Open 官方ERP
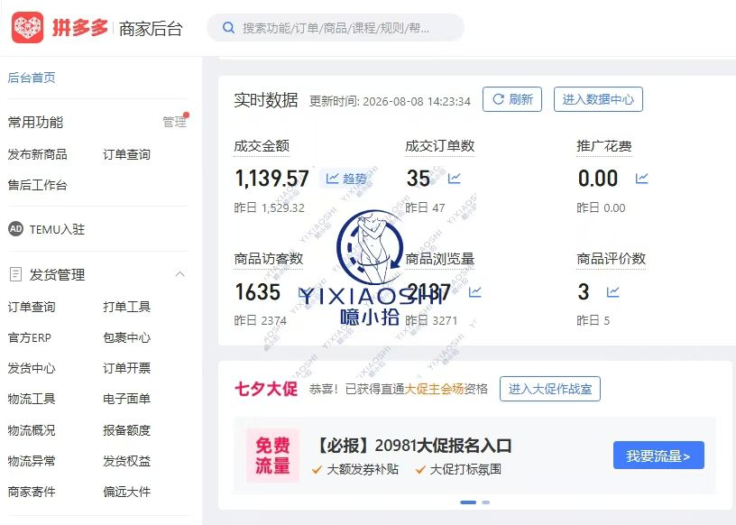The image size is (736, 525). click(30, 337)
